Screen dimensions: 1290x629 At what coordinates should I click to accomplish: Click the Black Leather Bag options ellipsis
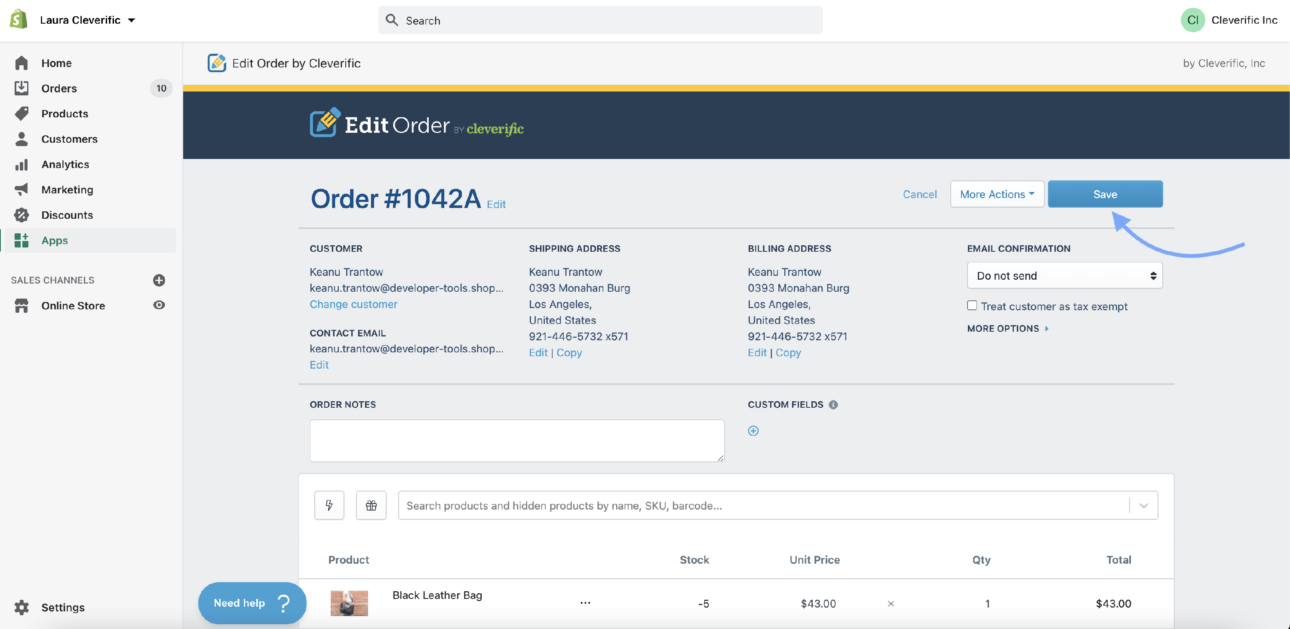click(585, 603)
